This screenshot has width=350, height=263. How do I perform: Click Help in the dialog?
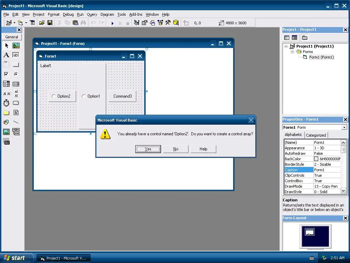(x=203, y=149)
